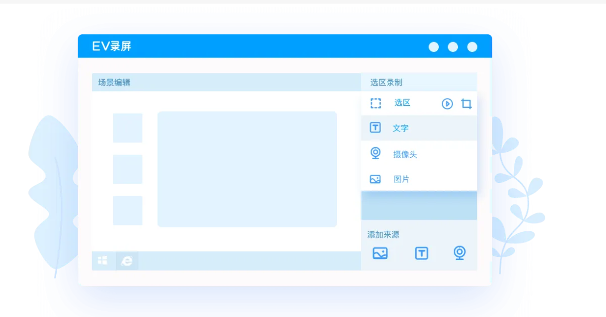Click the webcam icon beside 摄像头
The height and width of the screenshot is (317, 606).
pyautogui.click(x=375, y=153)
